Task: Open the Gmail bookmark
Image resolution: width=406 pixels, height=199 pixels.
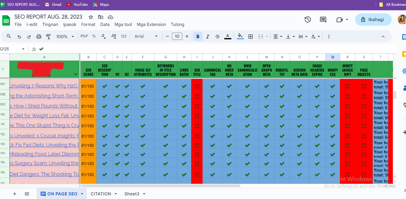Action: [x=53, y=5]
